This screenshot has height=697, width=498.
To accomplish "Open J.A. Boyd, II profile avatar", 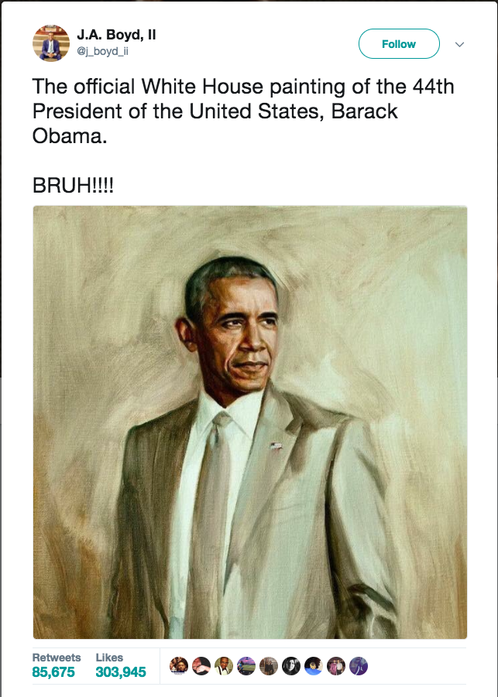I will pos(51,43).
